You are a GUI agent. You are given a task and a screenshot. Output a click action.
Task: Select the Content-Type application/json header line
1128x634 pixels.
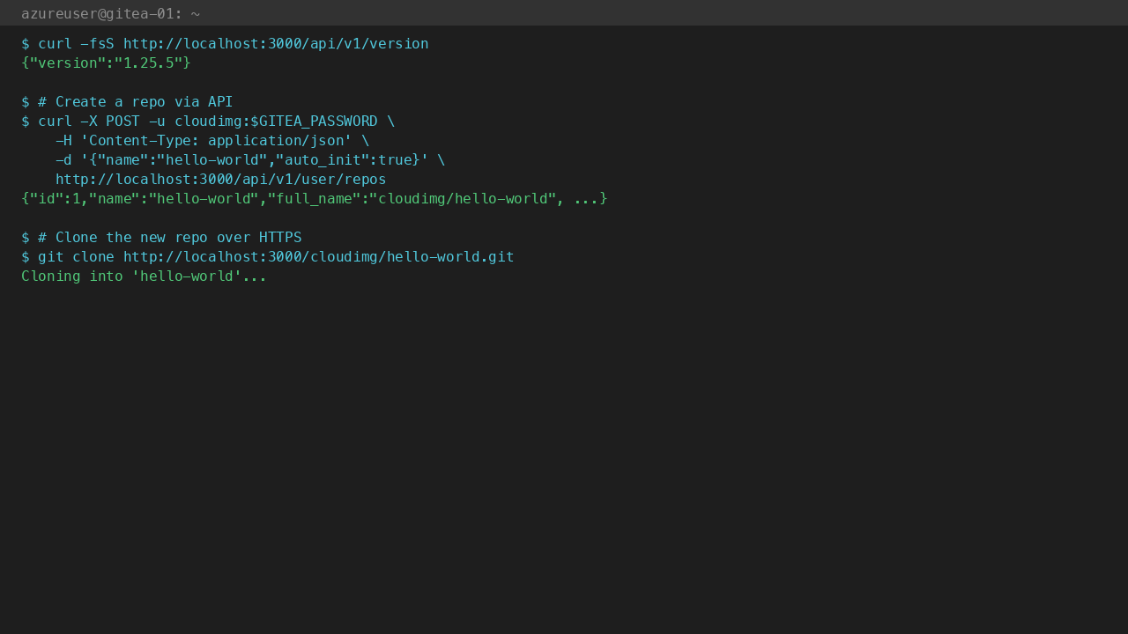(x=212, y=141)
